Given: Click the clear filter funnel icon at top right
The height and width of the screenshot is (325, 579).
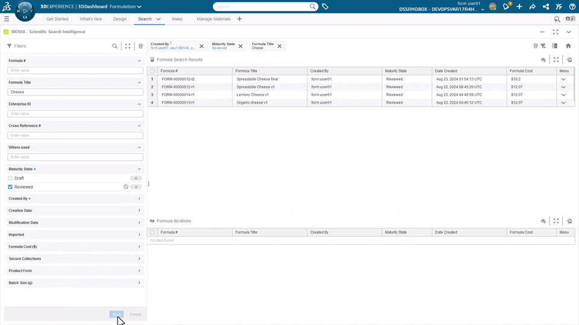Looking at the screenshot, I should coord(543,46).
